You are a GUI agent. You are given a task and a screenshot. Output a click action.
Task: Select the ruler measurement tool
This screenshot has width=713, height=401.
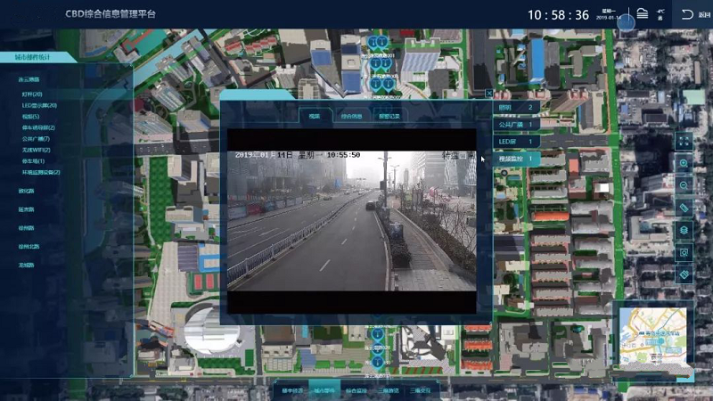click(684, 208)
